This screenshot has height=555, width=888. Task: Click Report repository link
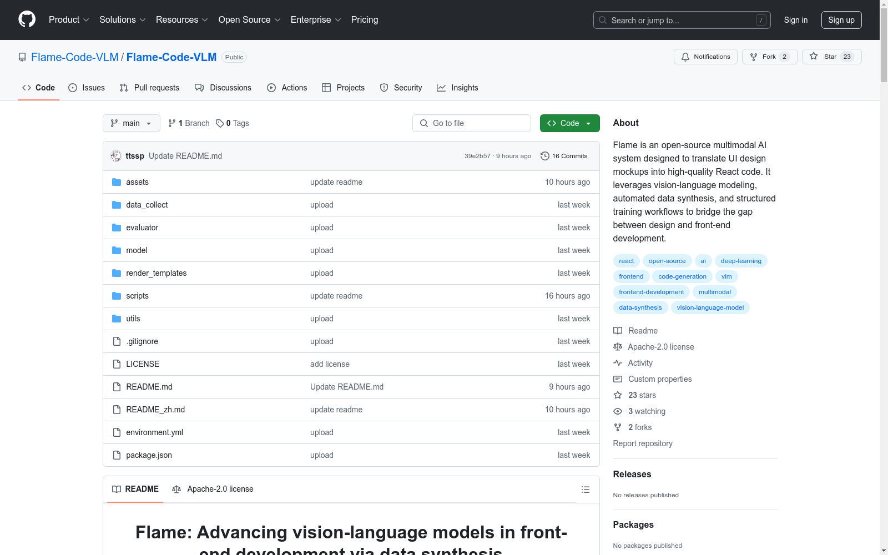click(643, 443)
